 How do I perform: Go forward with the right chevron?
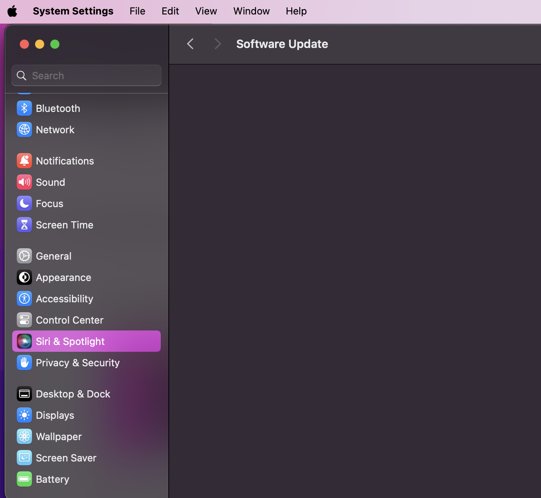click(218, 44)
